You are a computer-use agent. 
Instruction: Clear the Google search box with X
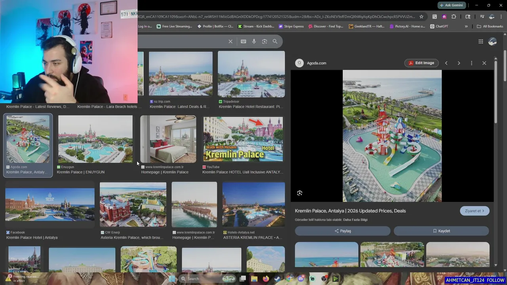pyautogui.click(x=231, y=42)
